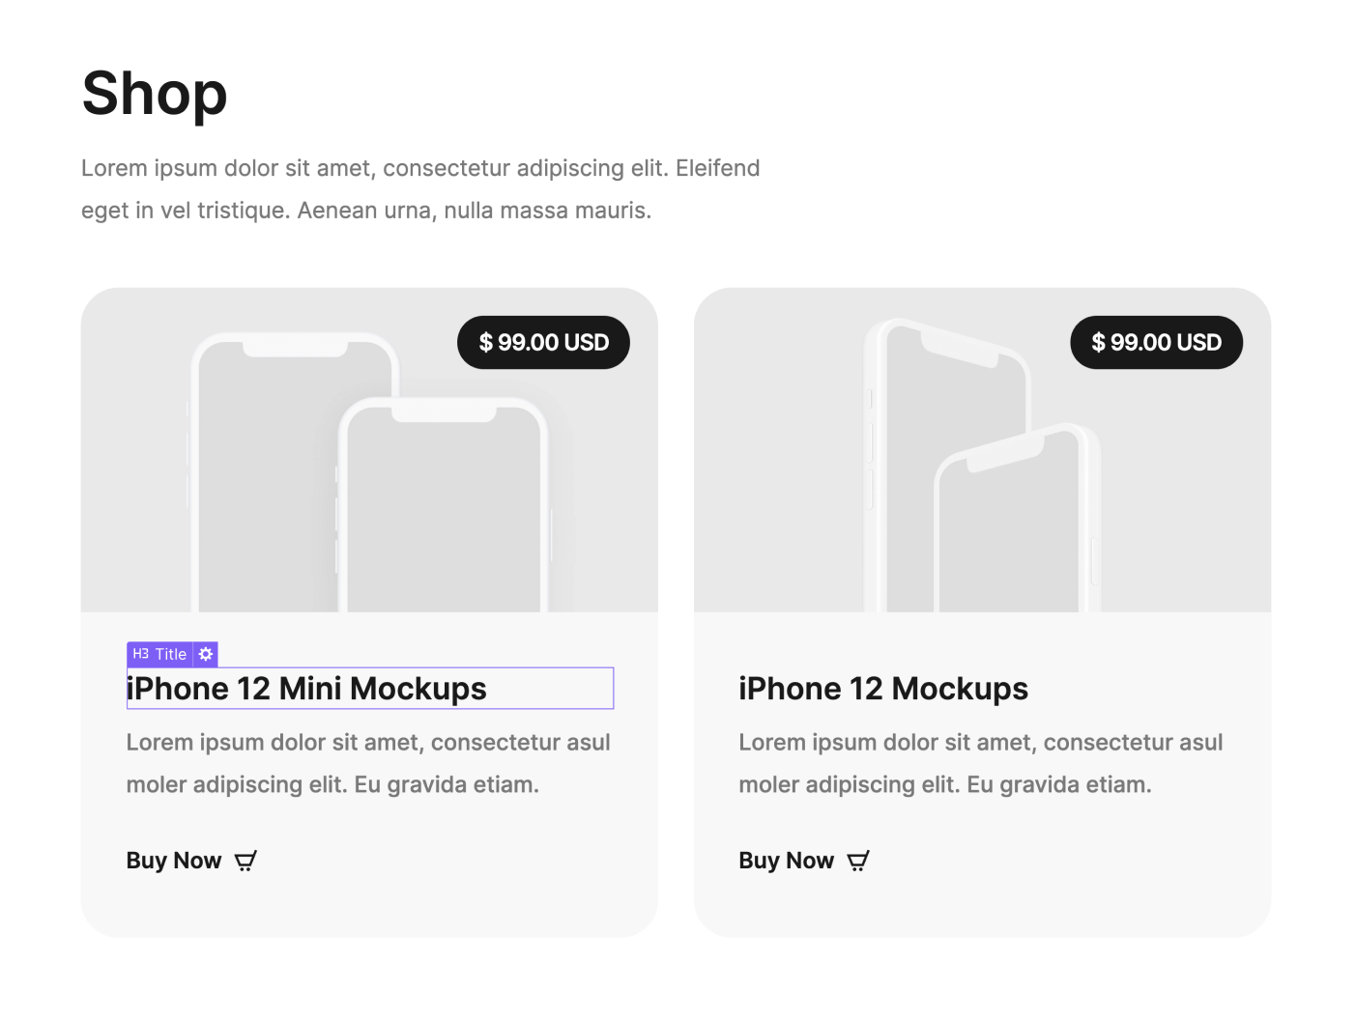1356x1020 pixels.
Task: Select the Shop page heading
Action: 154,93
